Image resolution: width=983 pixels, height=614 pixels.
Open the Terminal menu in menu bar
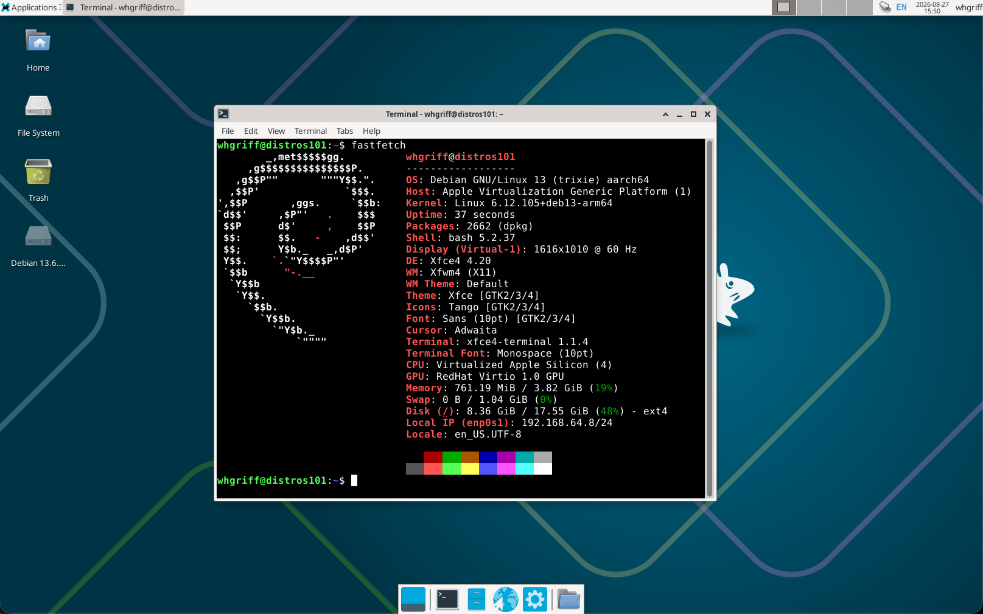(x=310, y=131)
